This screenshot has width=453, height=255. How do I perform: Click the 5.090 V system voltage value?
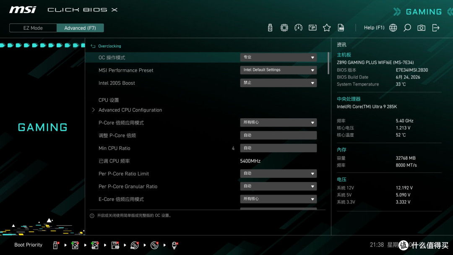(x=403, y=195)
